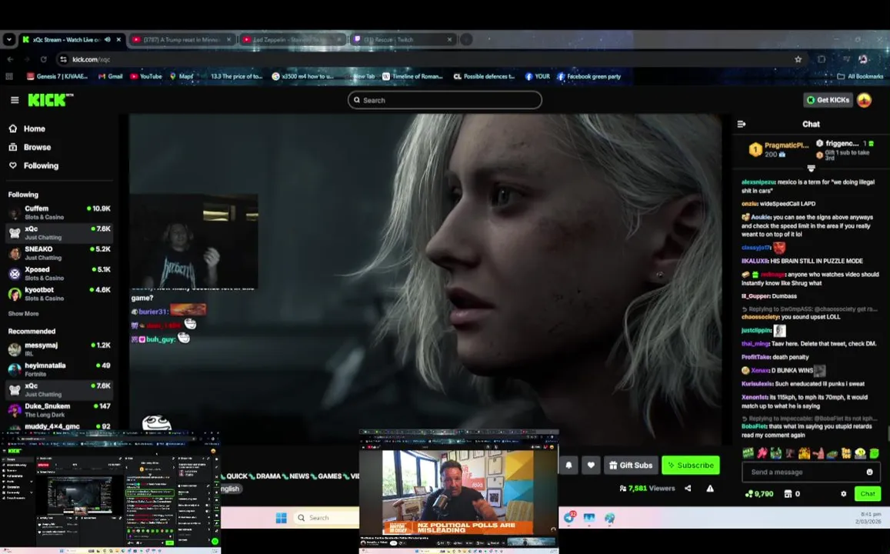890x554 pixels.
Task: Open chat settings gear icon
Action: coord(843,494)
